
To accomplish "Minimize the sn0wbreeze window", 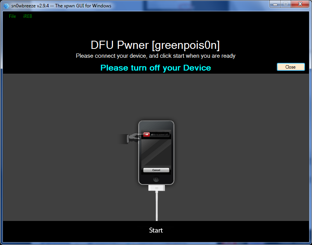I will pos(275,4).
